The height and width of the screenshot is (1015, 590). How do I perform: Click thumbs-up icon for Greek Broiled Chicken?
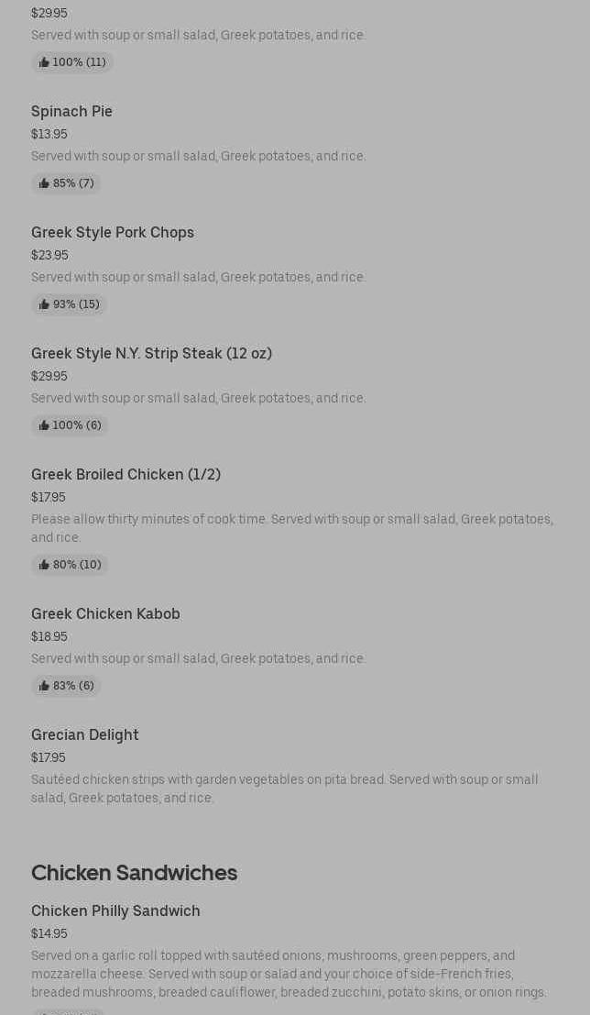click(x=44, y=565)
